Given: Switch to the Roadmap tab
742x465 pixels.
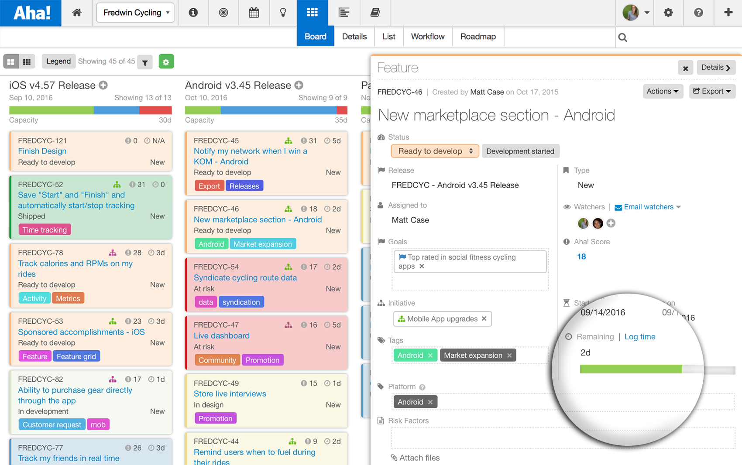Looking at the screenshot, I should pyautogui.click(x=477, y=37).
